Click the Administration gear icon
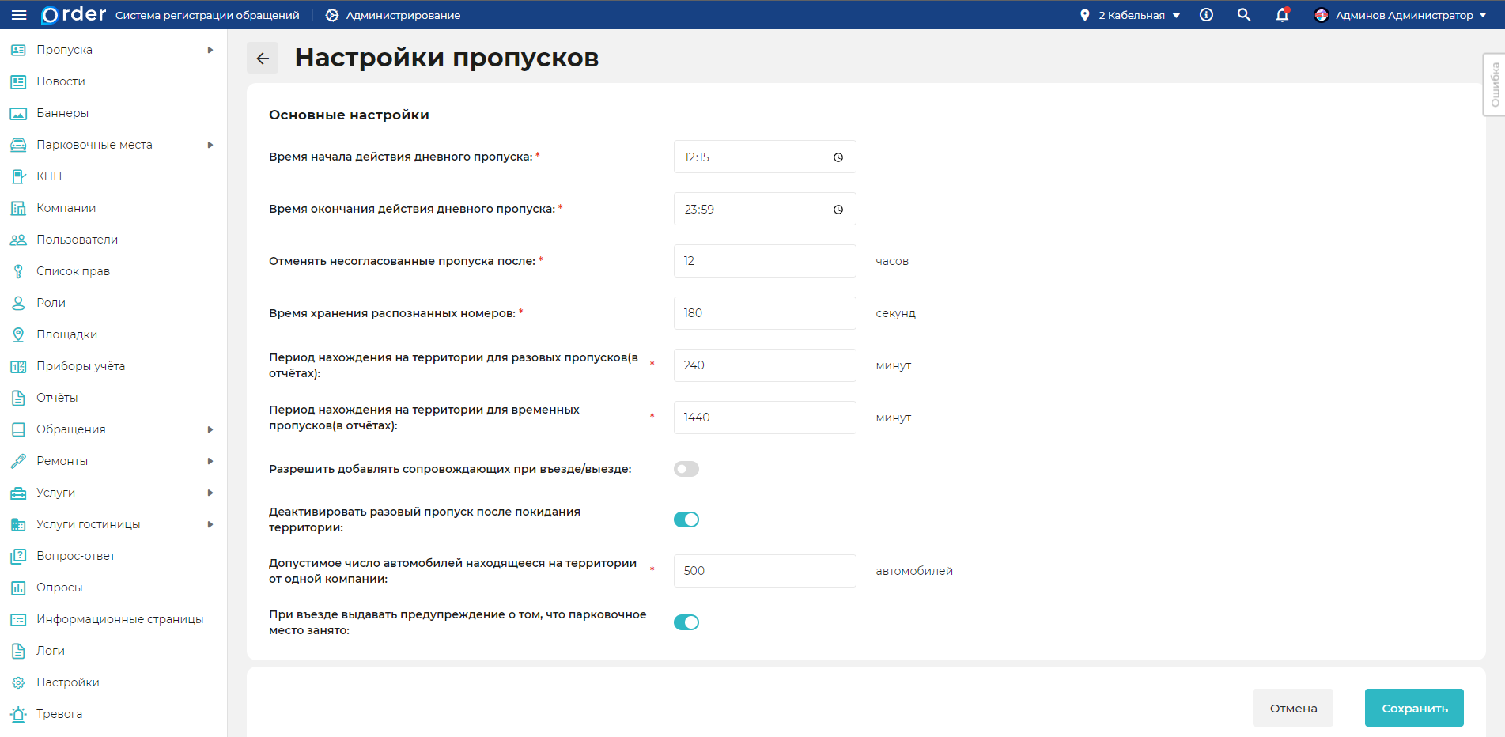Screen dimensions: 1505x737 coord(332,15)
